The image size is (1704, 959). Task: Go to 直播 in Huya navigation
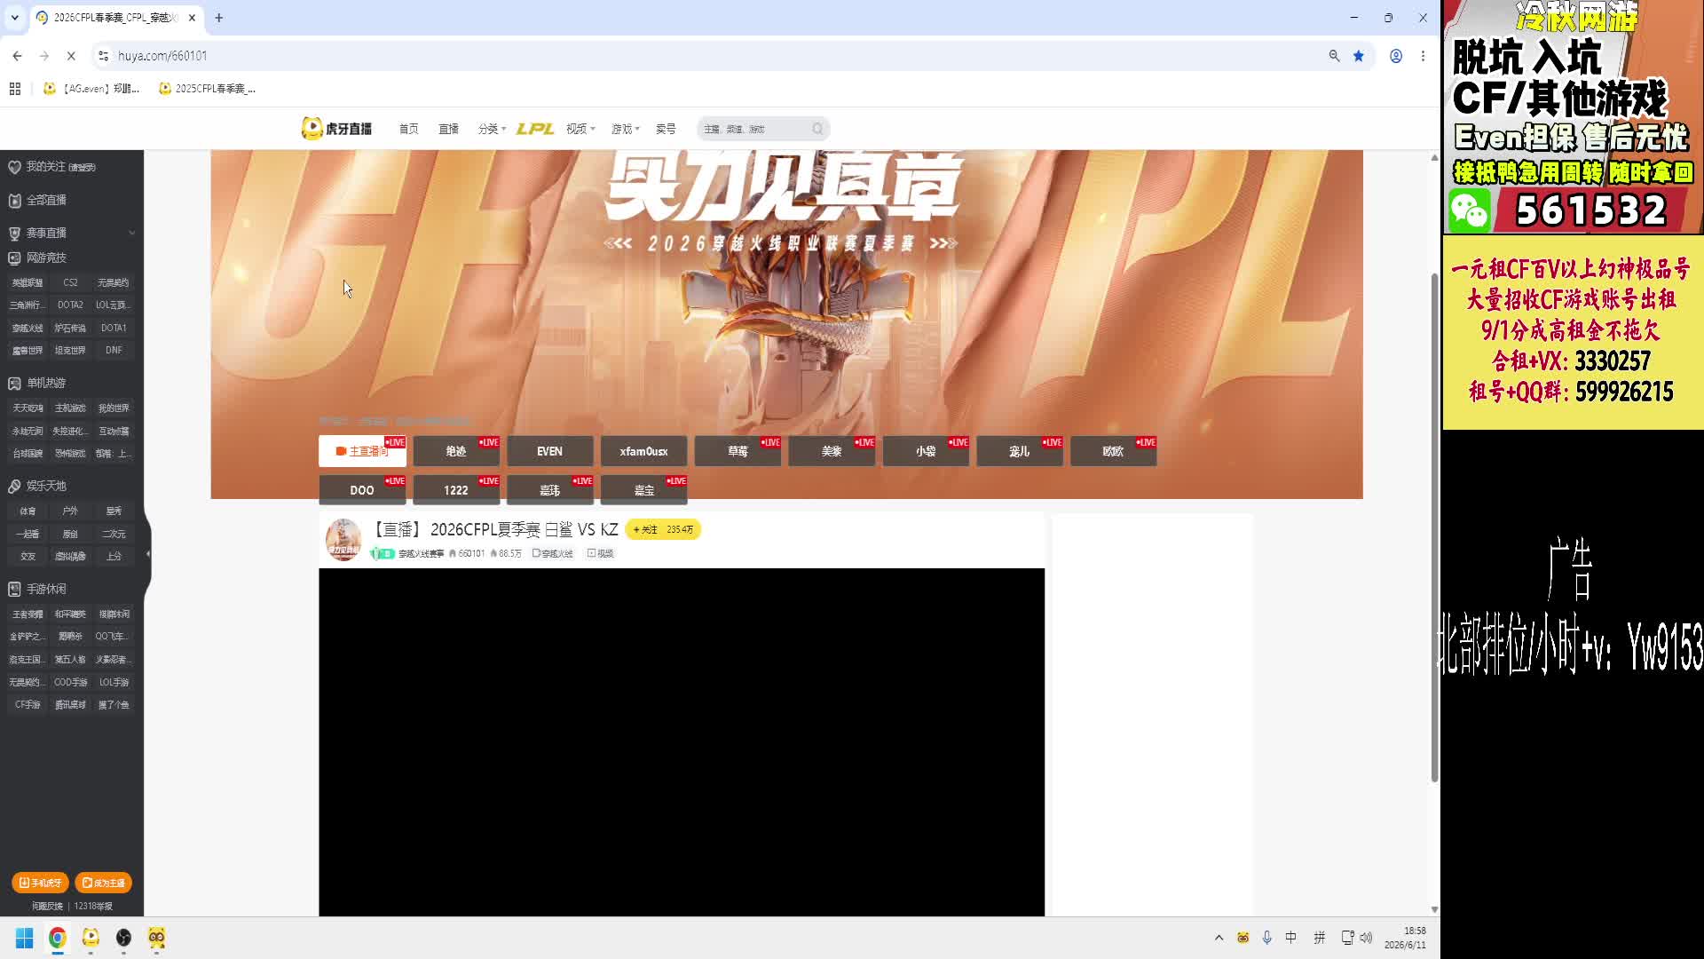tap(448, 129)
